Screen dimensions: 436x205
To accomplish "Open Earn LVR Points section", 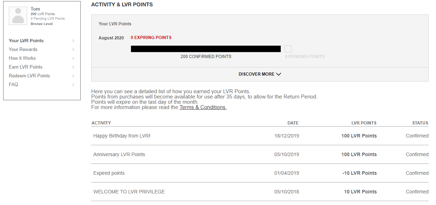I will (25, 67).
